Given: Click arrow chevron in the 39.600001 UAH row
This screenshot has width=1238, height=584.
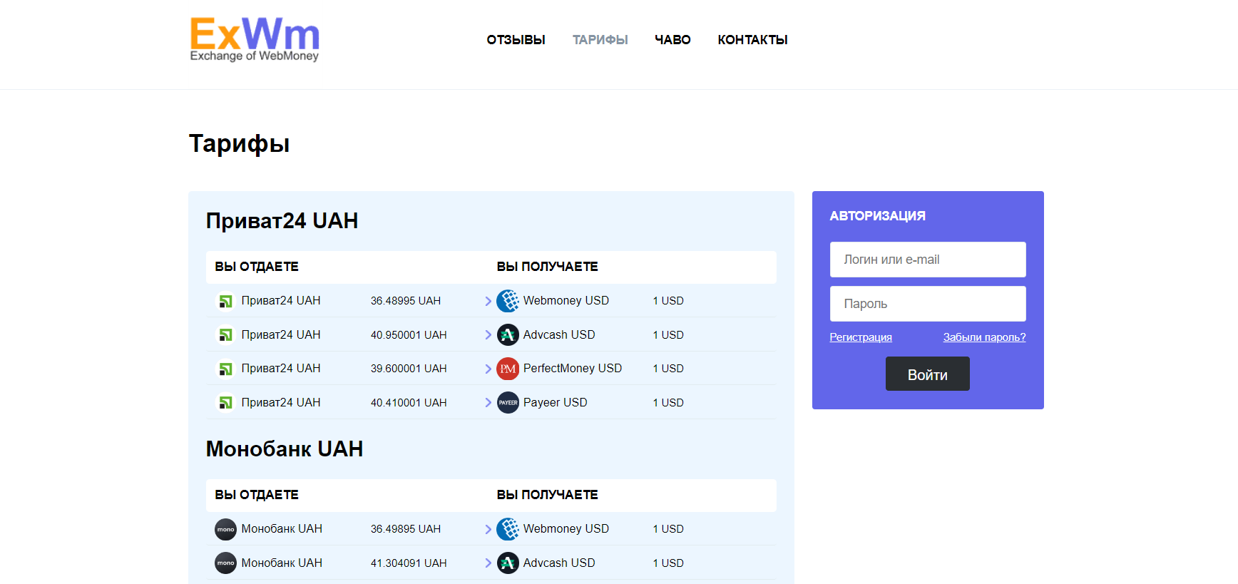Looking at the screenshot, I should pyautogui.click(x=488, y=369).
